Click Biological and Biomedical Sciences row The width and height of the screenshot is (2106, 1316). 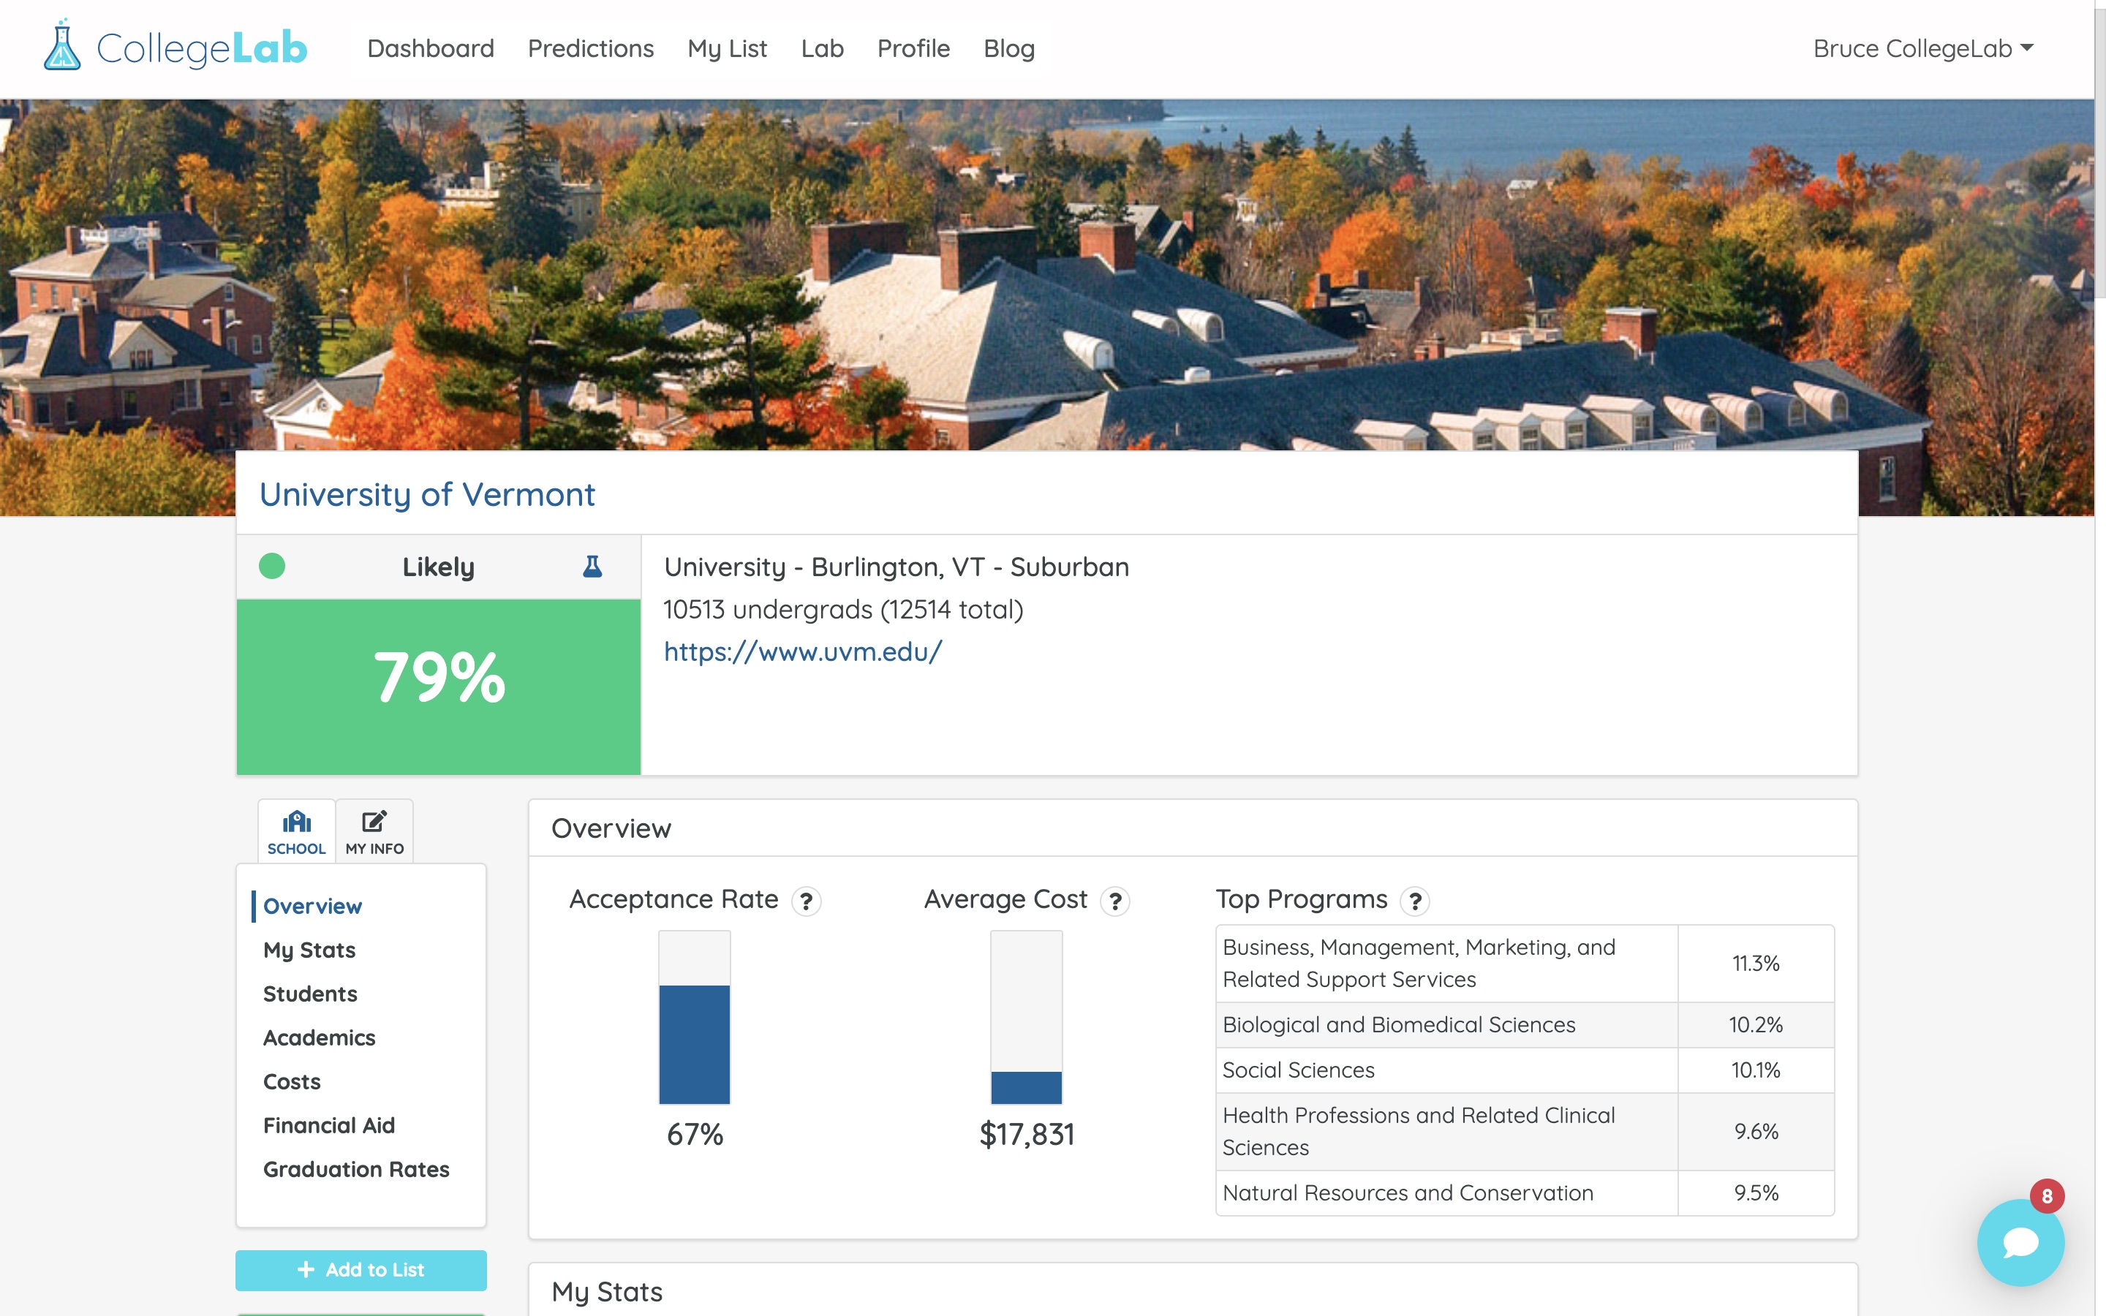pyautogui.click(x=1525, y=1024)
